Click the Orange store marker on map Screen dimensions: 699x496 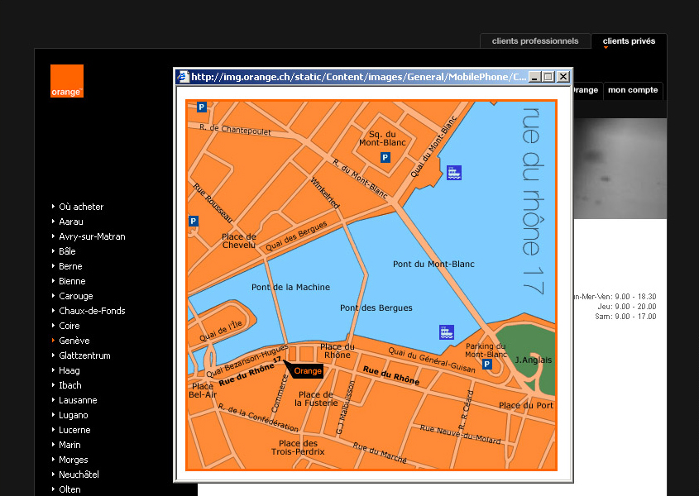point(307,371)
